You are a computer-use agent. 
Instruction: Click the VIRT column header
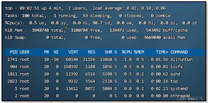73,52
